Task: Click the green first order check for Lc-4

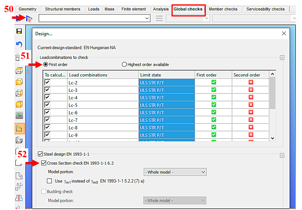Action: point(214,97)
